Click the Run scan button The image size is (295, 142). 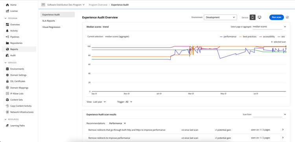click(x=277, y=17)
